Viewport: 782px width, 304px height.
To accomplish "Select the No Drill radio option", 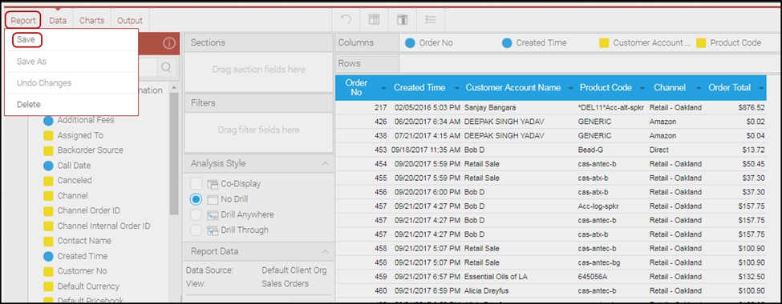I will pos(196,199).
